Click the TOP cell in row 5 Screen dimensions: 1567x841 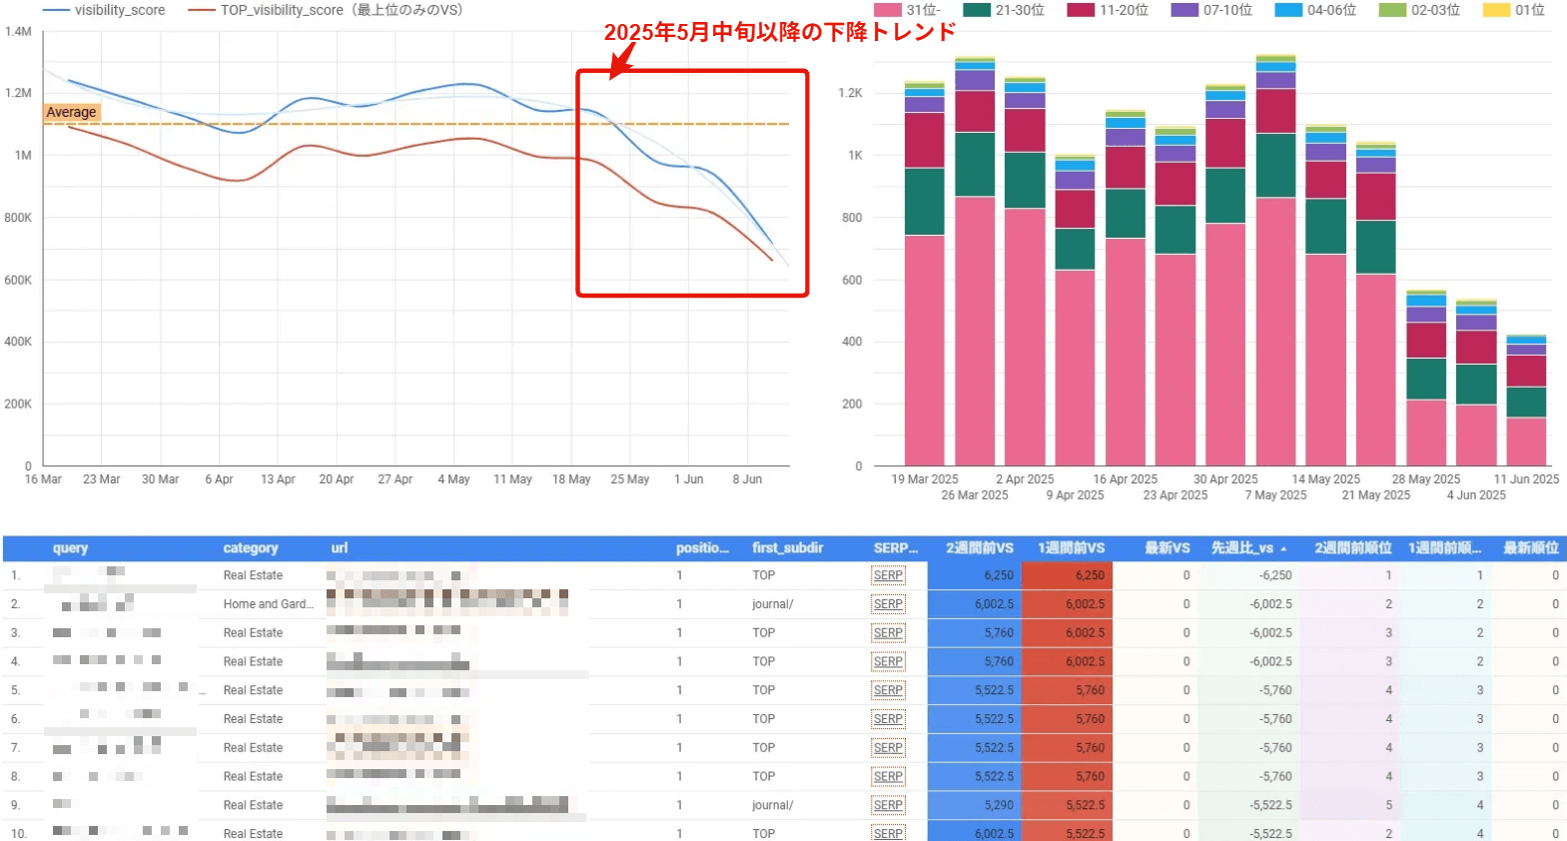764,690
